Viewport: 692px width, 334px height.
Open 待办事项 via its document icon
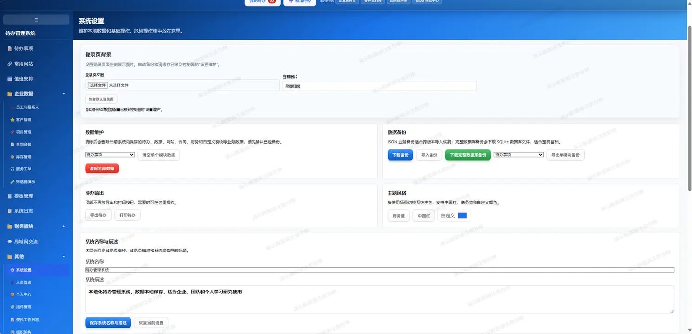pos(10,49)
